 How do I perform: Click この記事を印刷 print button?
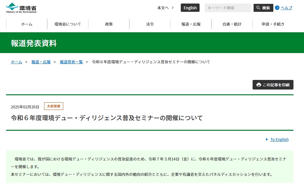(273, 85)
